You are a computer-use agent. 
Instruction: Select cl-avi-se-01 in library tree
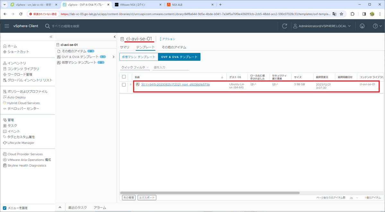coord(67,45)
